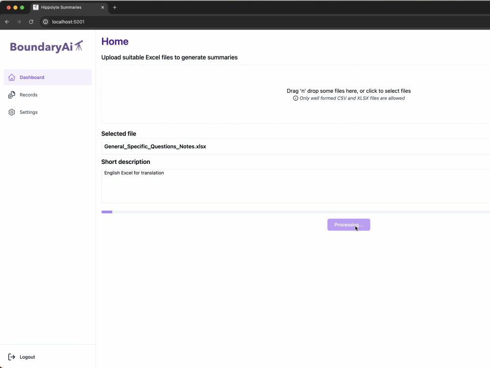Click the Home page heading
The width and height of the screenshot is (490, 368).
pyautogui.click(x=115, y=41)
